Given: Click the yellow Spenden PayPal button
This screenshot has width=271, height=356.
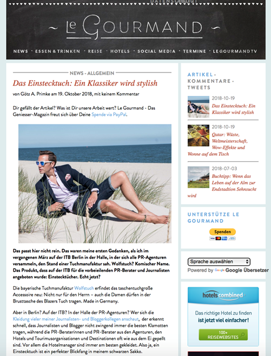Looking at the screenshot, I should (222, 232).
